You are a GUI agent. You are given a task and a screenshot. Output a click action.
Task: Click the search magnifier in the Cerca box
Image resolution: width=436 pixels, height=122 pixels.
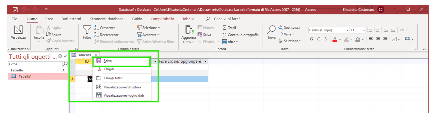tap(65, 64)
